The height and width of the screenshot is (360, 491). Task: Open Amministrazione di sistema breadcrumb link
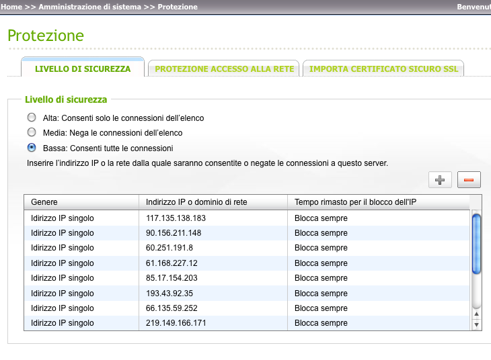pos(90,7)
